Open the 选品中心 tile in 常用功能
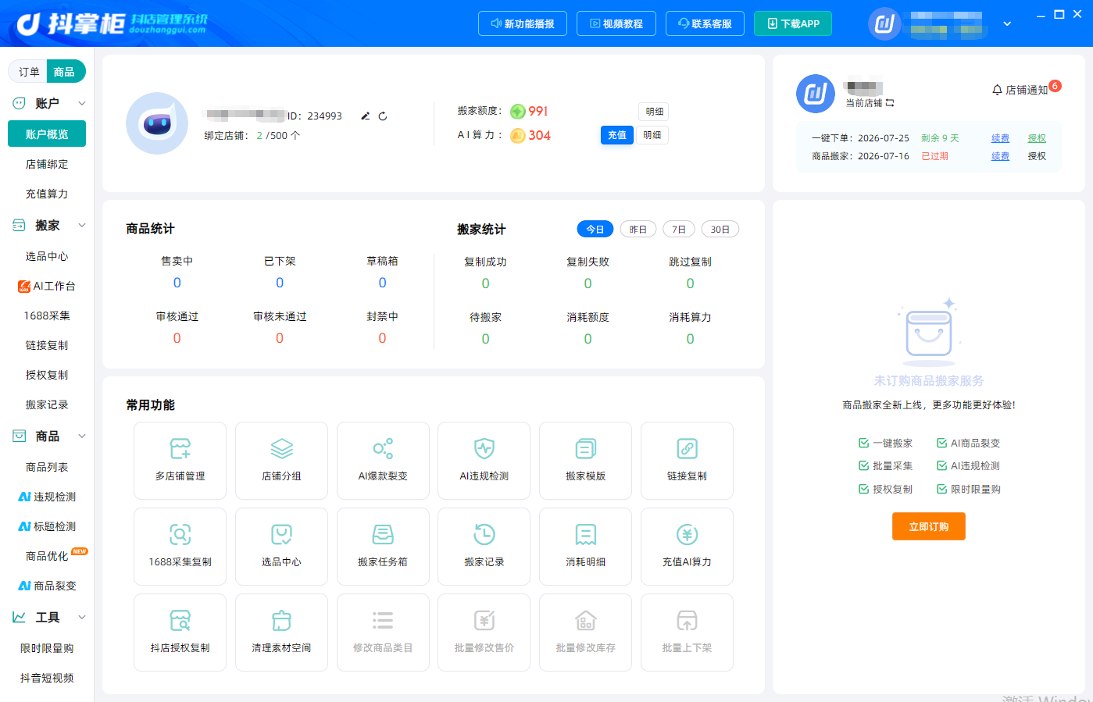The width and height of the screenshot is (1093, 702). click(281, 547)
